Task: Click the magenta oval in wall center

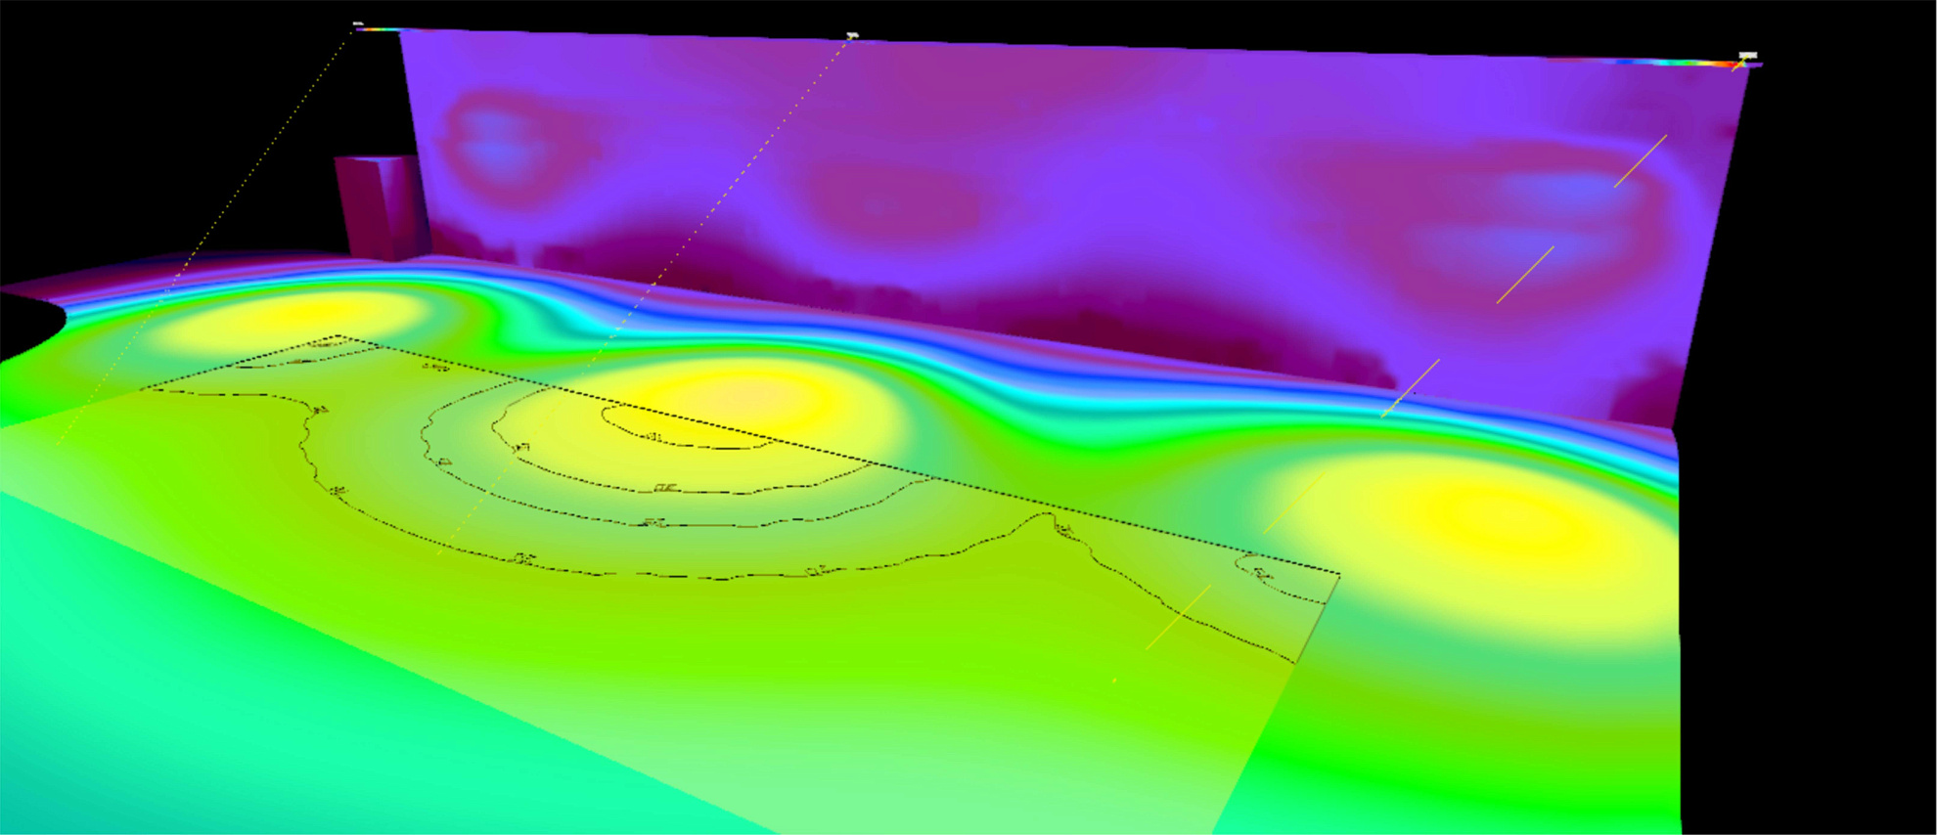Action: (x=880, y=205)
